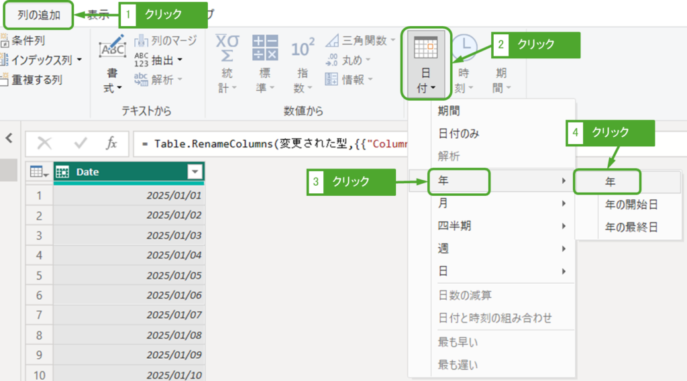Cancel formula edit with X button
The height and width of the screenshot is (381, 687).
(x=45, y=143)
